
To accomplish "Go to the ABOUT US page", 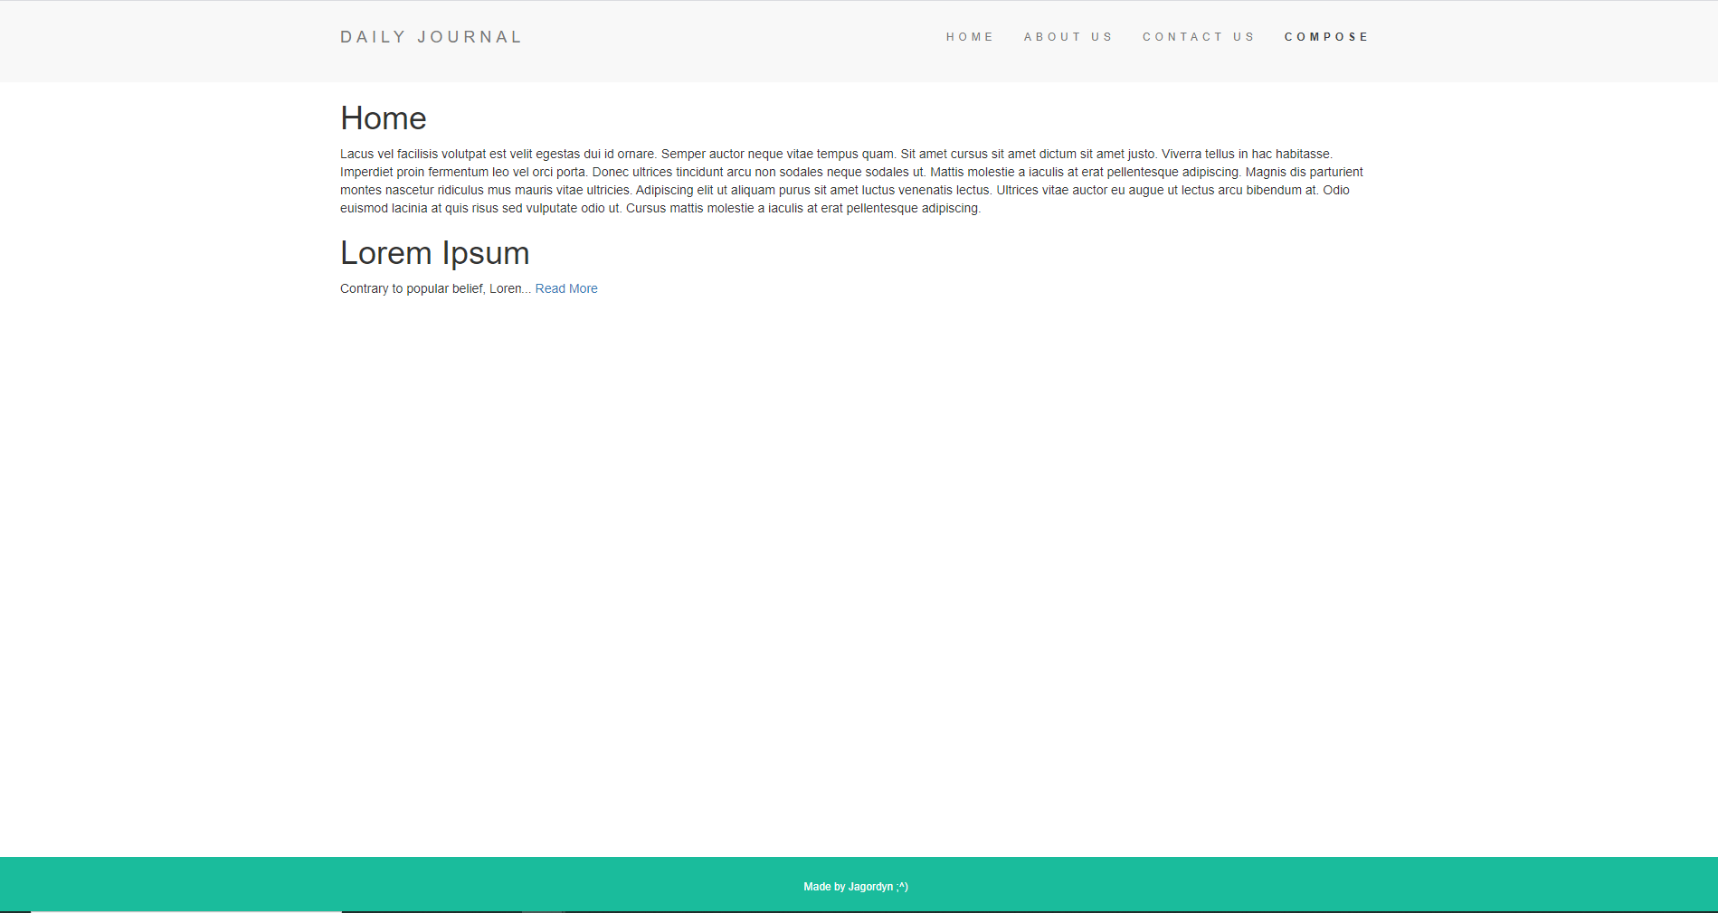I will point(1068,37).
